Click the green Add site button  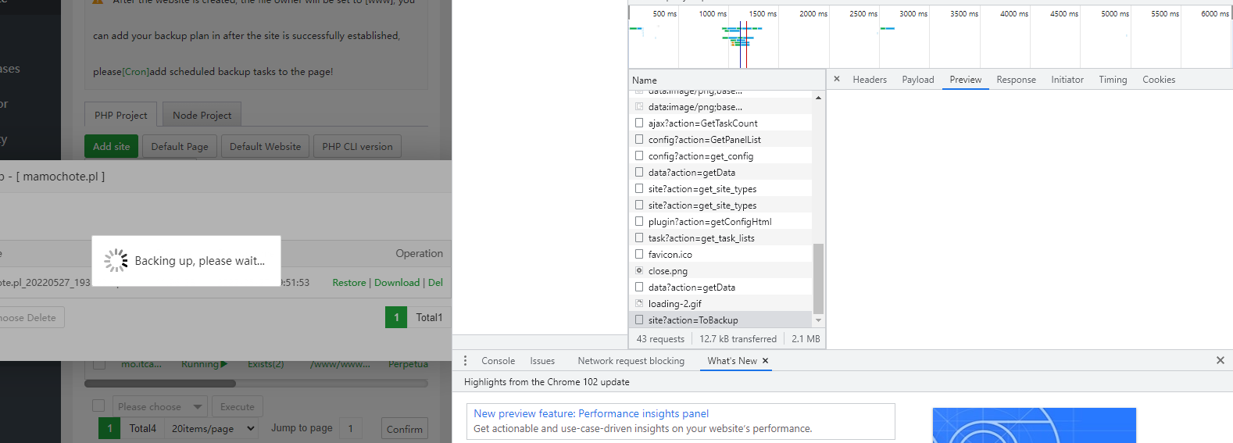point(111,146)
